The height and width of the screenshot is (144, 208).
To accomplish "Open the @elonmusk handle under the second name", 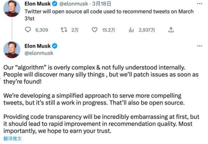I will 39,53.
